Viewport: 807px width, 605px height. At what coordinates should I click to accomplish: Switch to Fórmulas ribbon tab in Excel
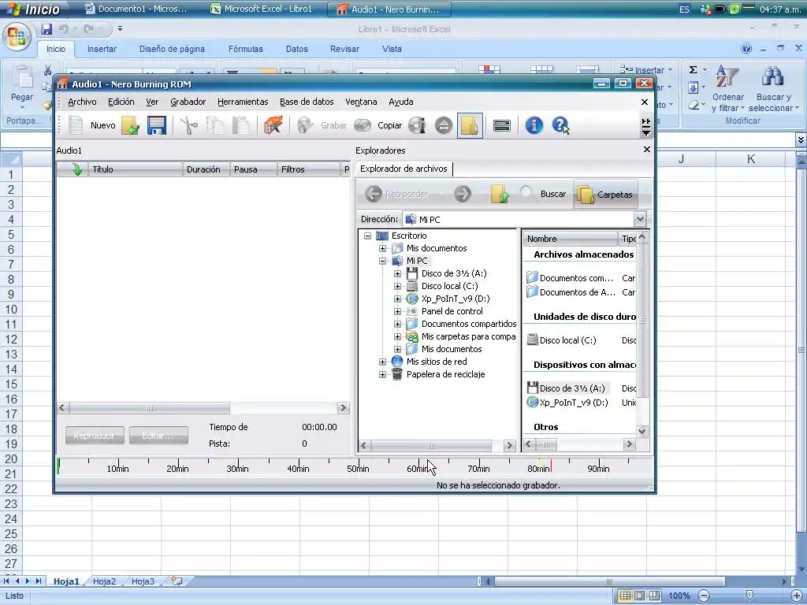[x=246, y=50]
